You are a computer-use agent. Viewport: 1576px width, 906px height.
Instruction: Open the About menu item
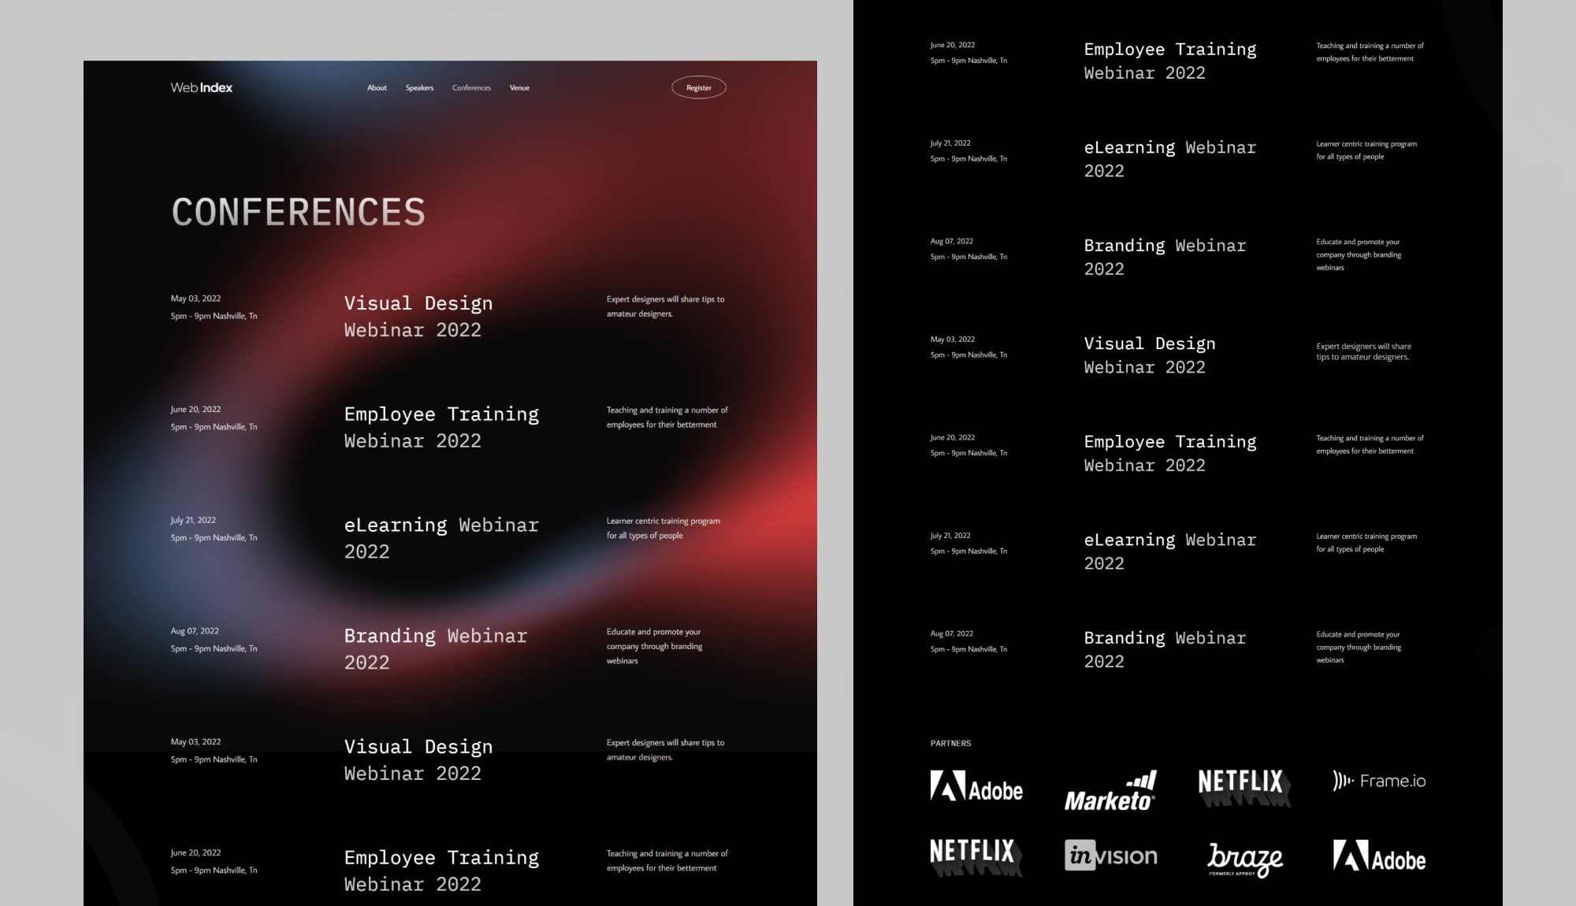pyautogui.click(x=377, y=87)
